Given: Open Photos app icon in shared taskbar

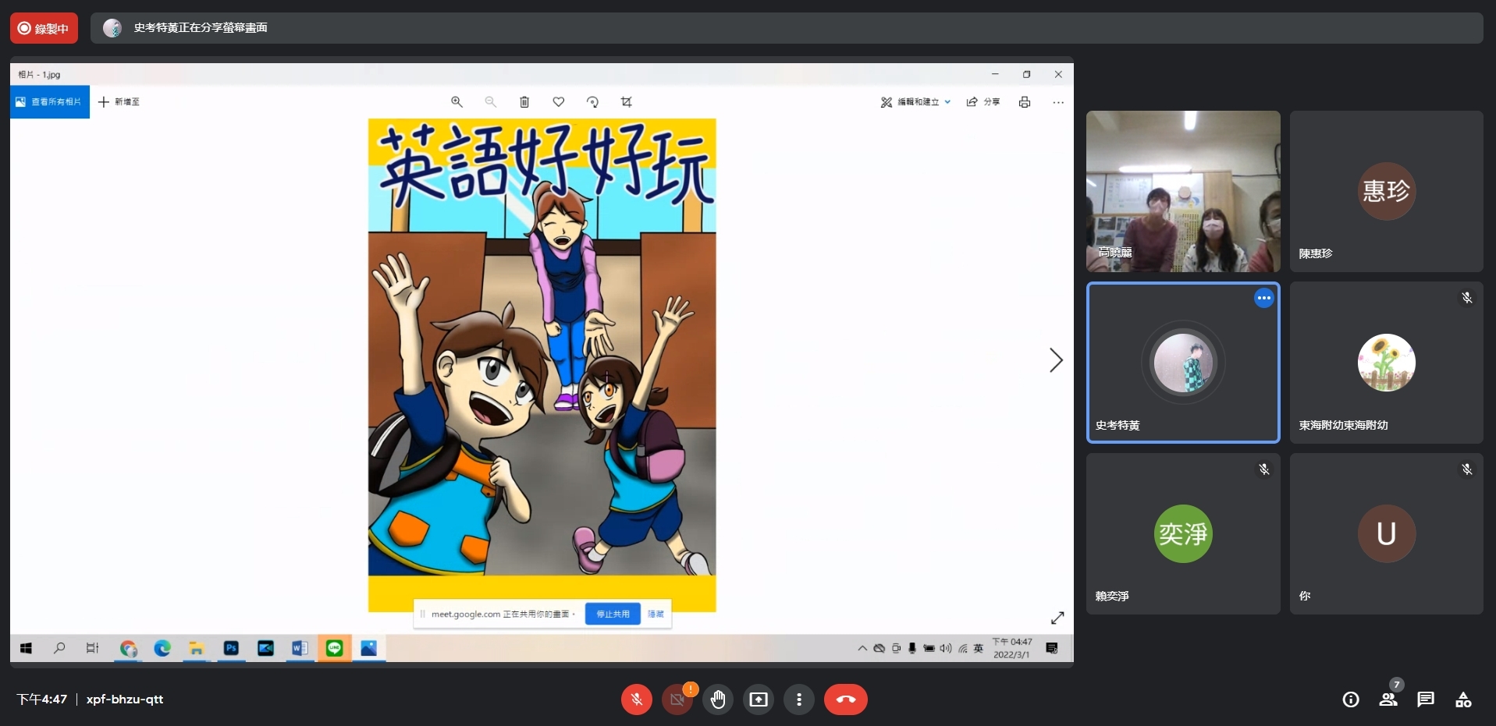Looking at the screenshot, I should point(368,649).
